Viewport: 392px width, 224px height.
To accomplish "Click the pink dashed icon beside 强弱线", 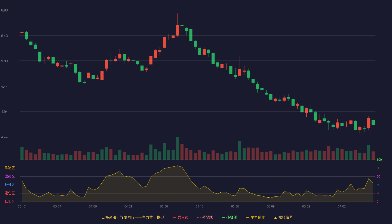I will point(199,217).
